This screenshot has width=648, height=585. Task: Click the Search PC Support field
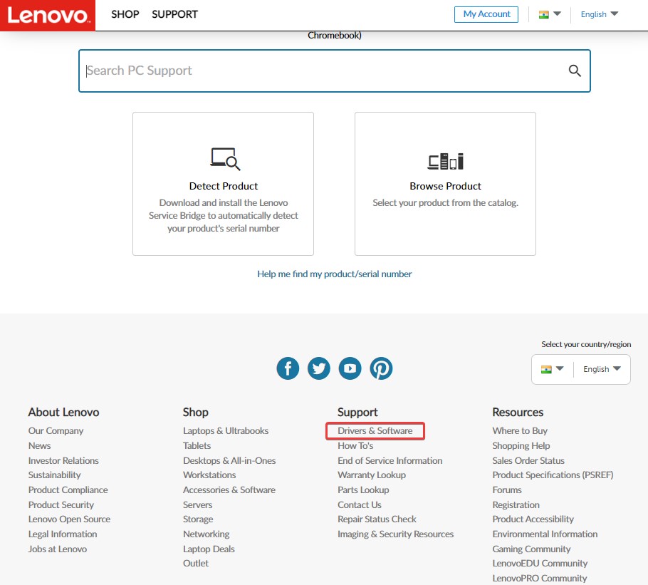pyautogui.click(x=285, y=71)
